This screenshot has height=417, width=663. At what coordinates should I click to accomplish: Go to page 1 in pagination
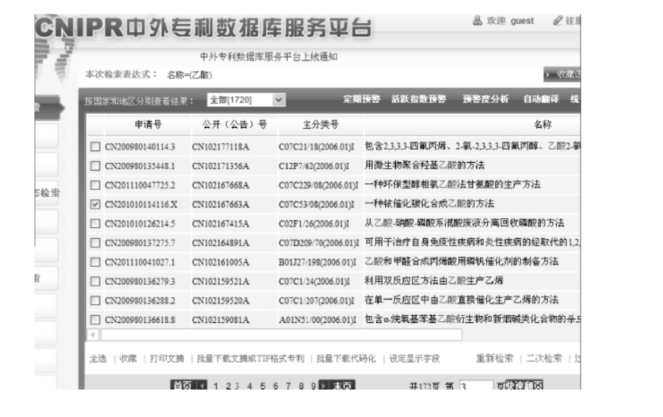click(x=215, y=386)
